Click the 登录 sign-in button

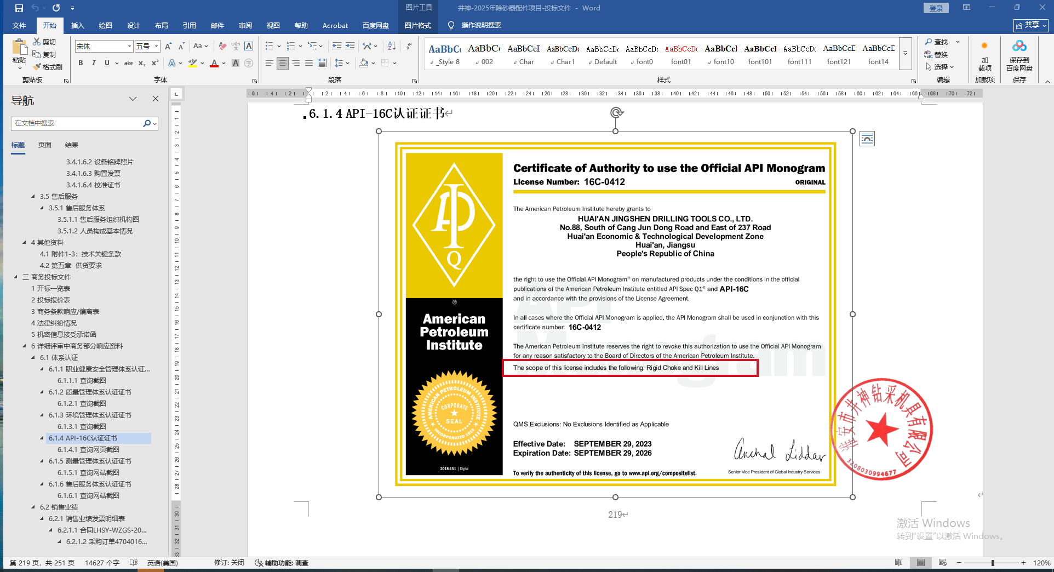(936, 8)
